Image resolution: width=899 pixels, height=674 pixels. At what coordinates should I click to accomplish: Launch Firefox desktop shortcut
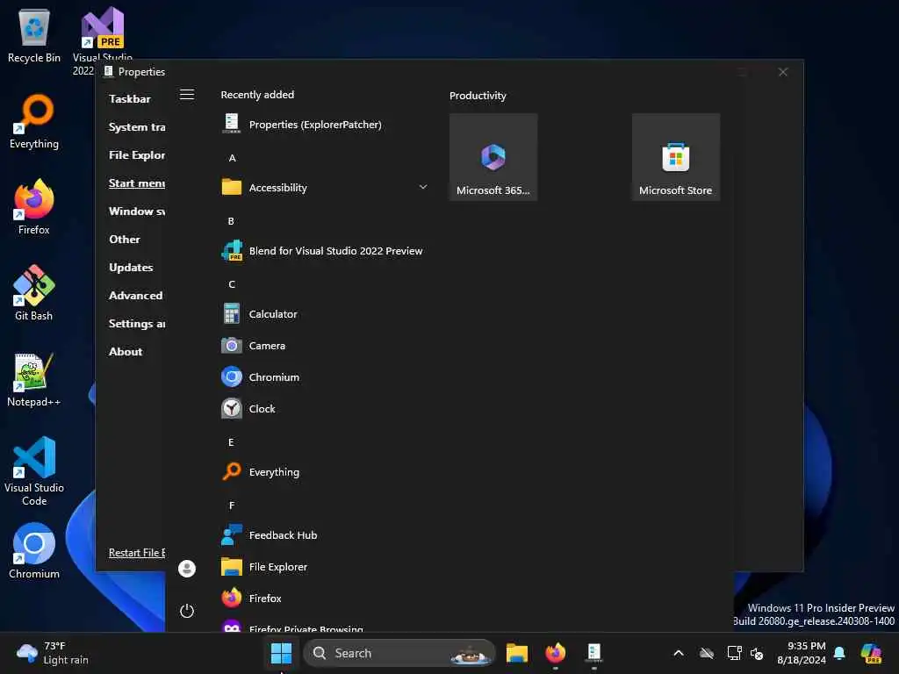point(34,207)
